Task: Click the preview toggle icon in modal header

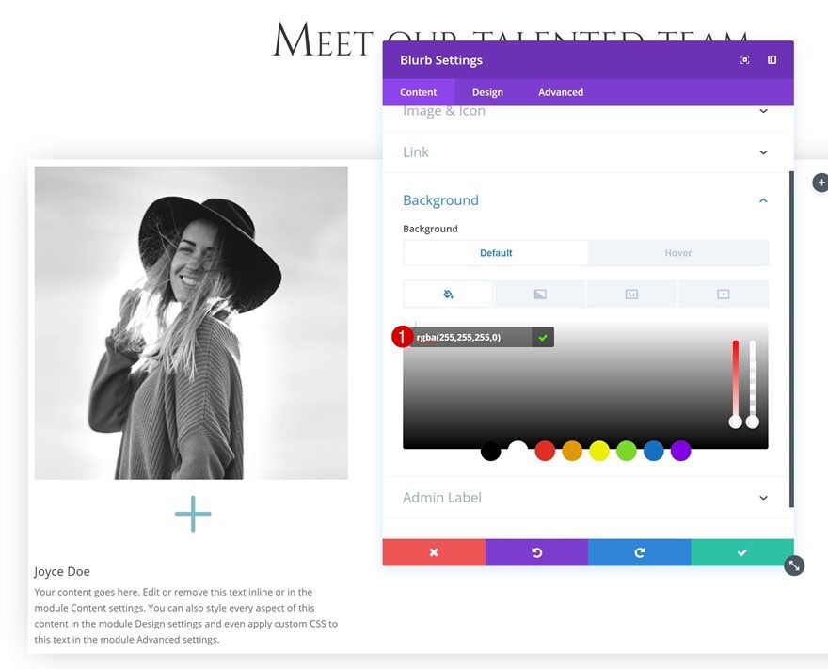Action: click(x=744, y=59)
